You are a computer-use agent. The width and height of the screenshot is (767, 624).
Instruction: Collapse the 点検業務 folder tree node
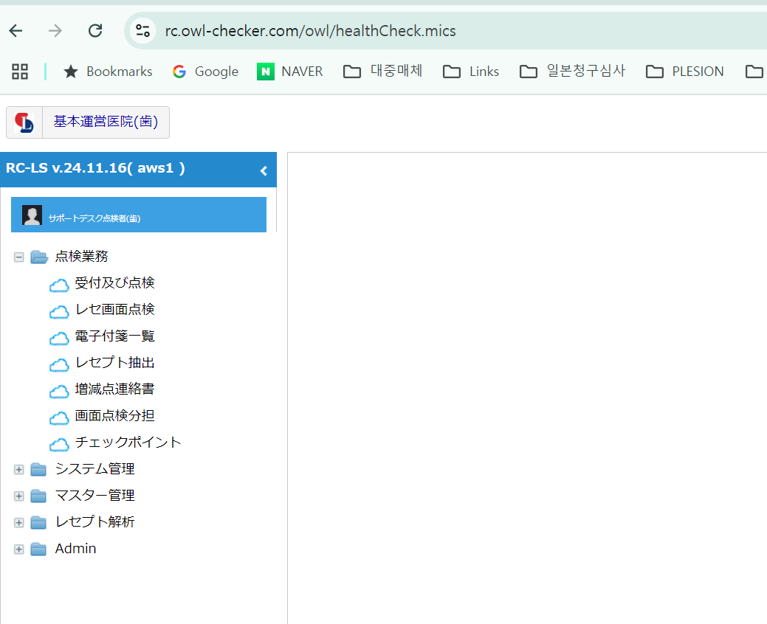tap(19, 257)
